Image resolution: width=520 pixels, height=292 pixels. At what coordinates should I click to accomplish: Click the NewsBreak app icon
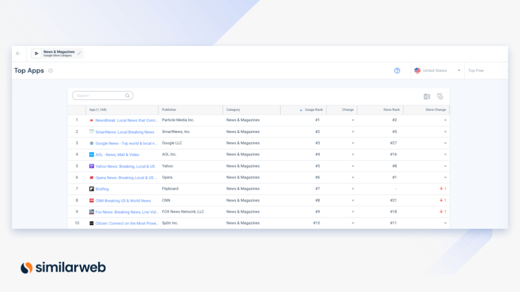92,120
